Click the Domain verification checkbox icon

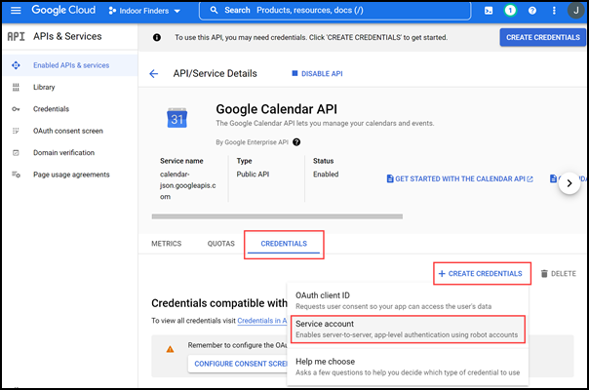[16, 152]
